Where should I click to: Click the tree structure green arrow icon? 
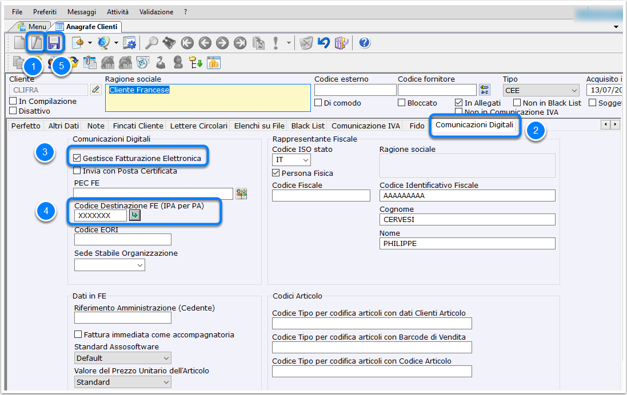(196, 63)
